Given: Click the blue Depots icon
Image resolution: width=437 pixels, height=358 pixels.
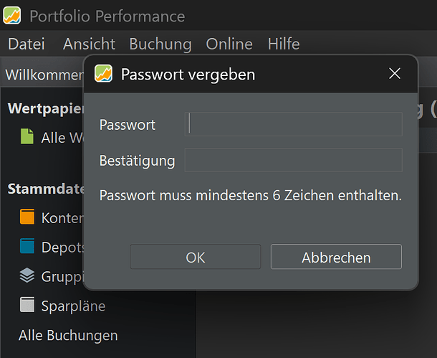Looking at the screenshot, I should [x=27, y=247].
